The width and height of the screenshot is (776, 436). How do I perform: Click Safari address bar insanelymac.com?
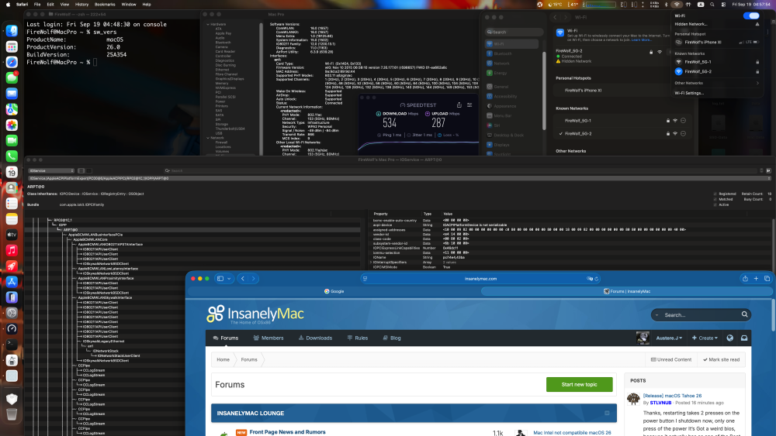pos(480,279)
